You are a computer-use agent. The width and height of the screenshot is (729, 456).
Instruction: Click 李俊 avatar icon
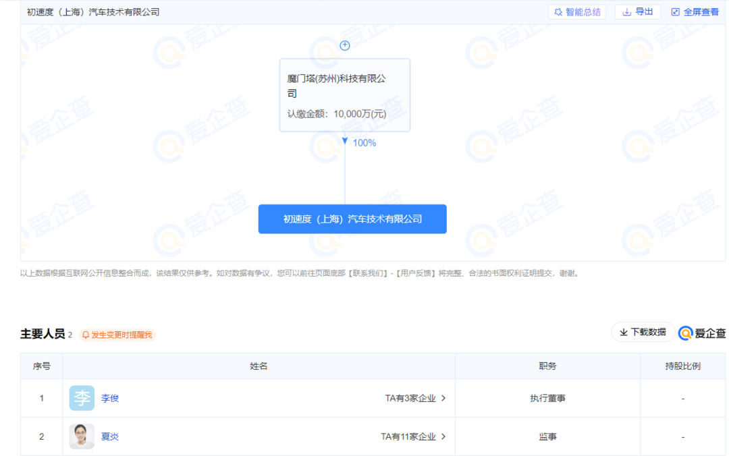(x=82, y=398)
